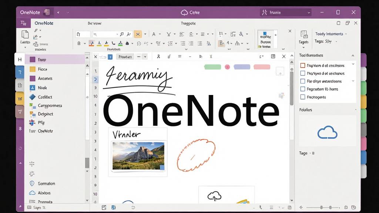Select the red font color pen icon
The height and width of the screenshot is (213, 379).
91,43
